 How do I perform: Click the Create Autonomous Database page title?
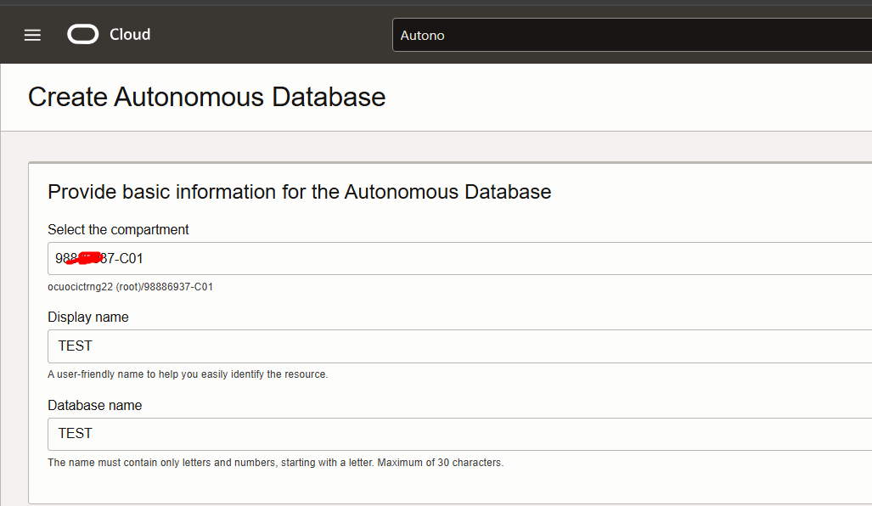point(207,98)
